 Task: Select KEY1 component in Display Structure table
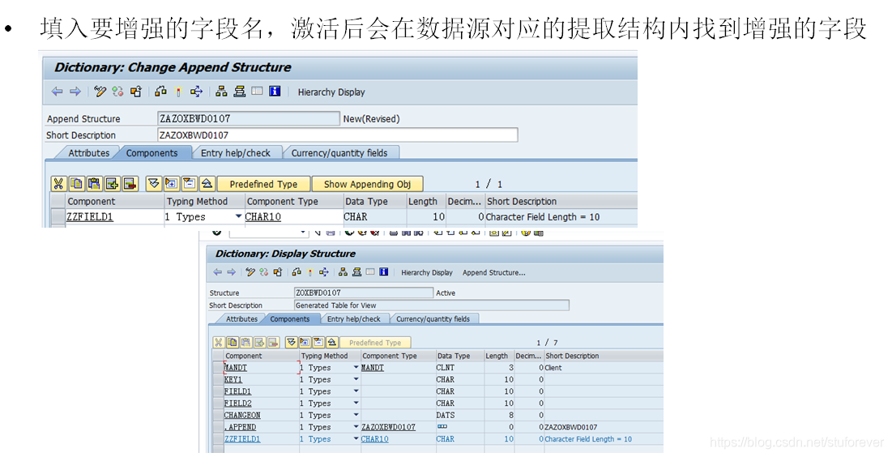(233, 379)
